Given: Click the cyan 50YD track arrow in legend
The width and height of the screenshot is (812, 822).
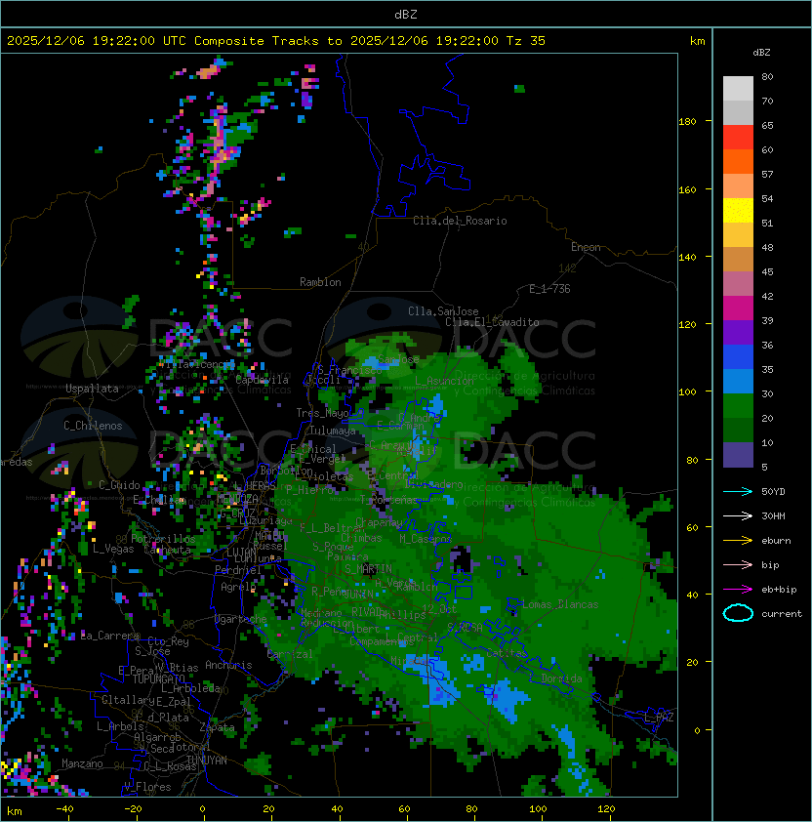Looking at the screenshot, I should (738, 491).
